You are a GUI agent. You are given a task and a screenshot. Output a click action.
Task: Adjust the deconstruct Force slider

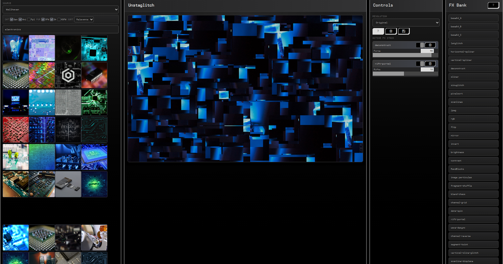point(403,55)
